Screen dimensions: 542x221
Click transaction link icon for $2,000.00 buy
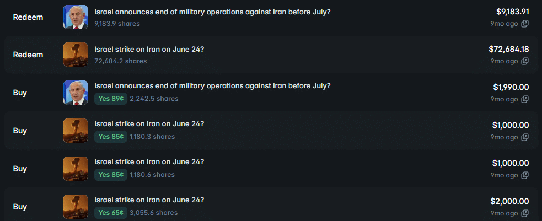525,213
